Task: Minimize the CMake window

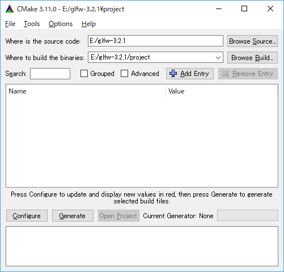Action: click(219, 8)
